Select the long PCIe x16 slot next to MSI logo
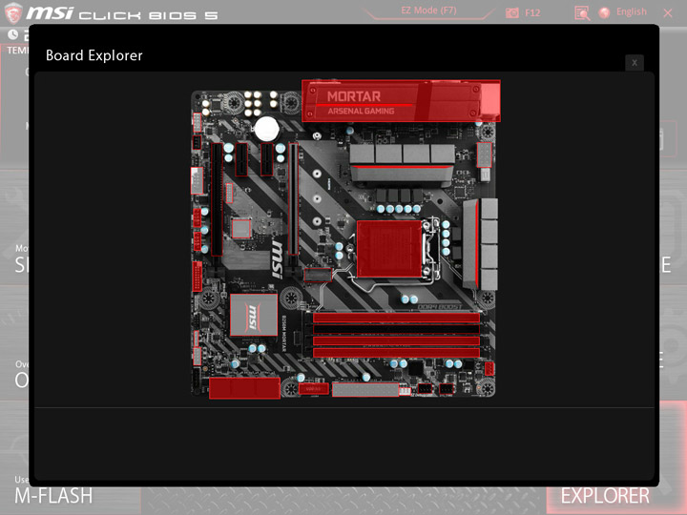The width and height of the screenshot is (687, 515). click(294, 199)
